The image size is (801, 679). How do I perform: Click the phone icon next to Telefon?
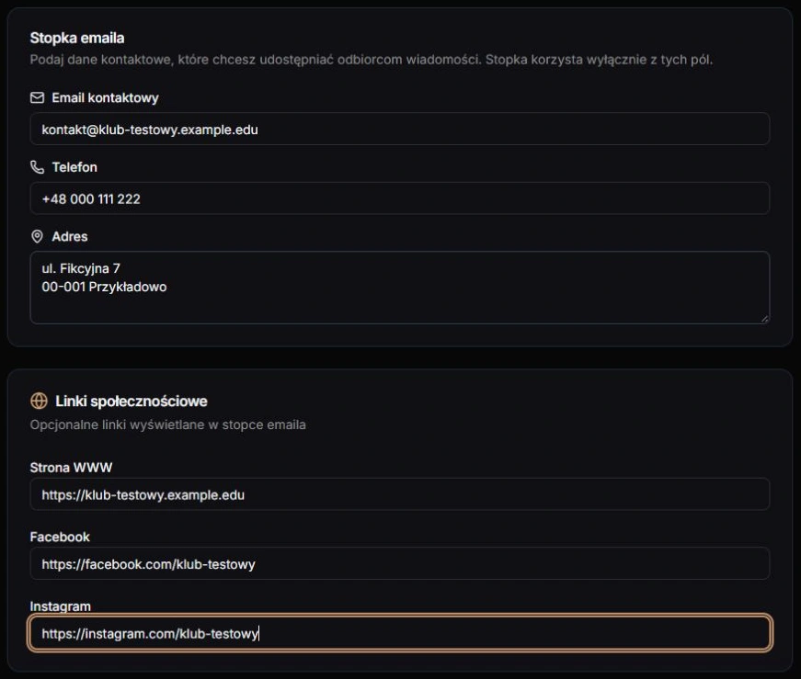[x=38, y=167]
